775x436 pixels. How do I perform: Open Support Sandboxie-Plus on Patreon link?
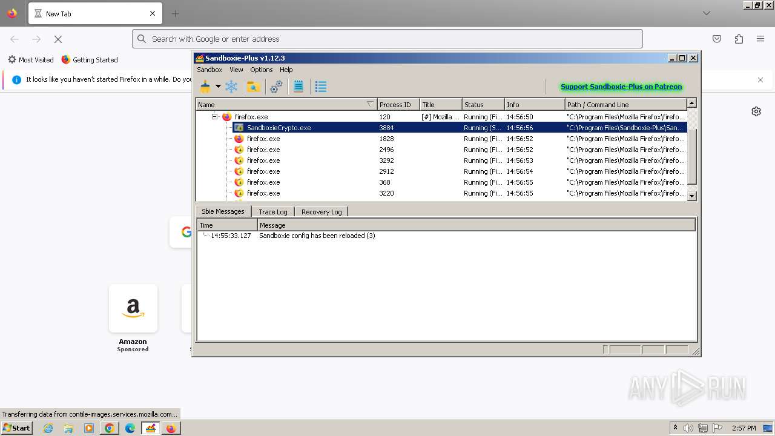[x=621, y=87]
